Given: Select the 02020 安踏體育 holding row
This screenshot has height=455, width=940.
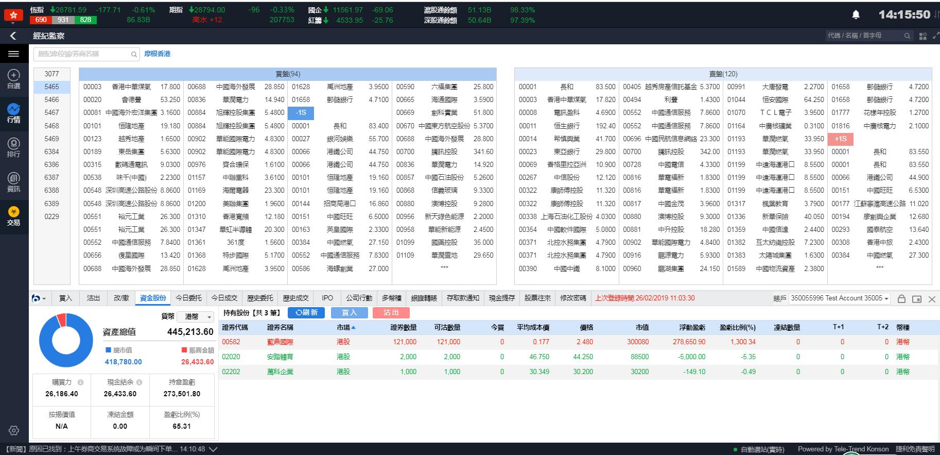Looking at the screenshot, I should pos(579,357).
